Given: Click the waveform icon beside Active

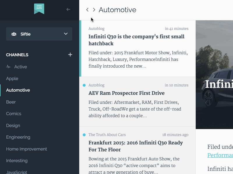Looking at the screenshot, I should [x=9, y=67].
